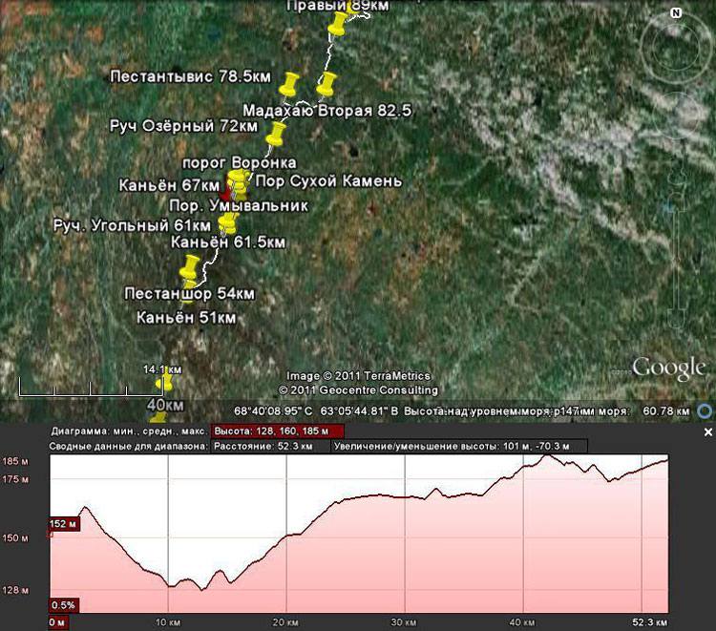Click the Высота 128, 160, 185 м stats

coord(271,431)
